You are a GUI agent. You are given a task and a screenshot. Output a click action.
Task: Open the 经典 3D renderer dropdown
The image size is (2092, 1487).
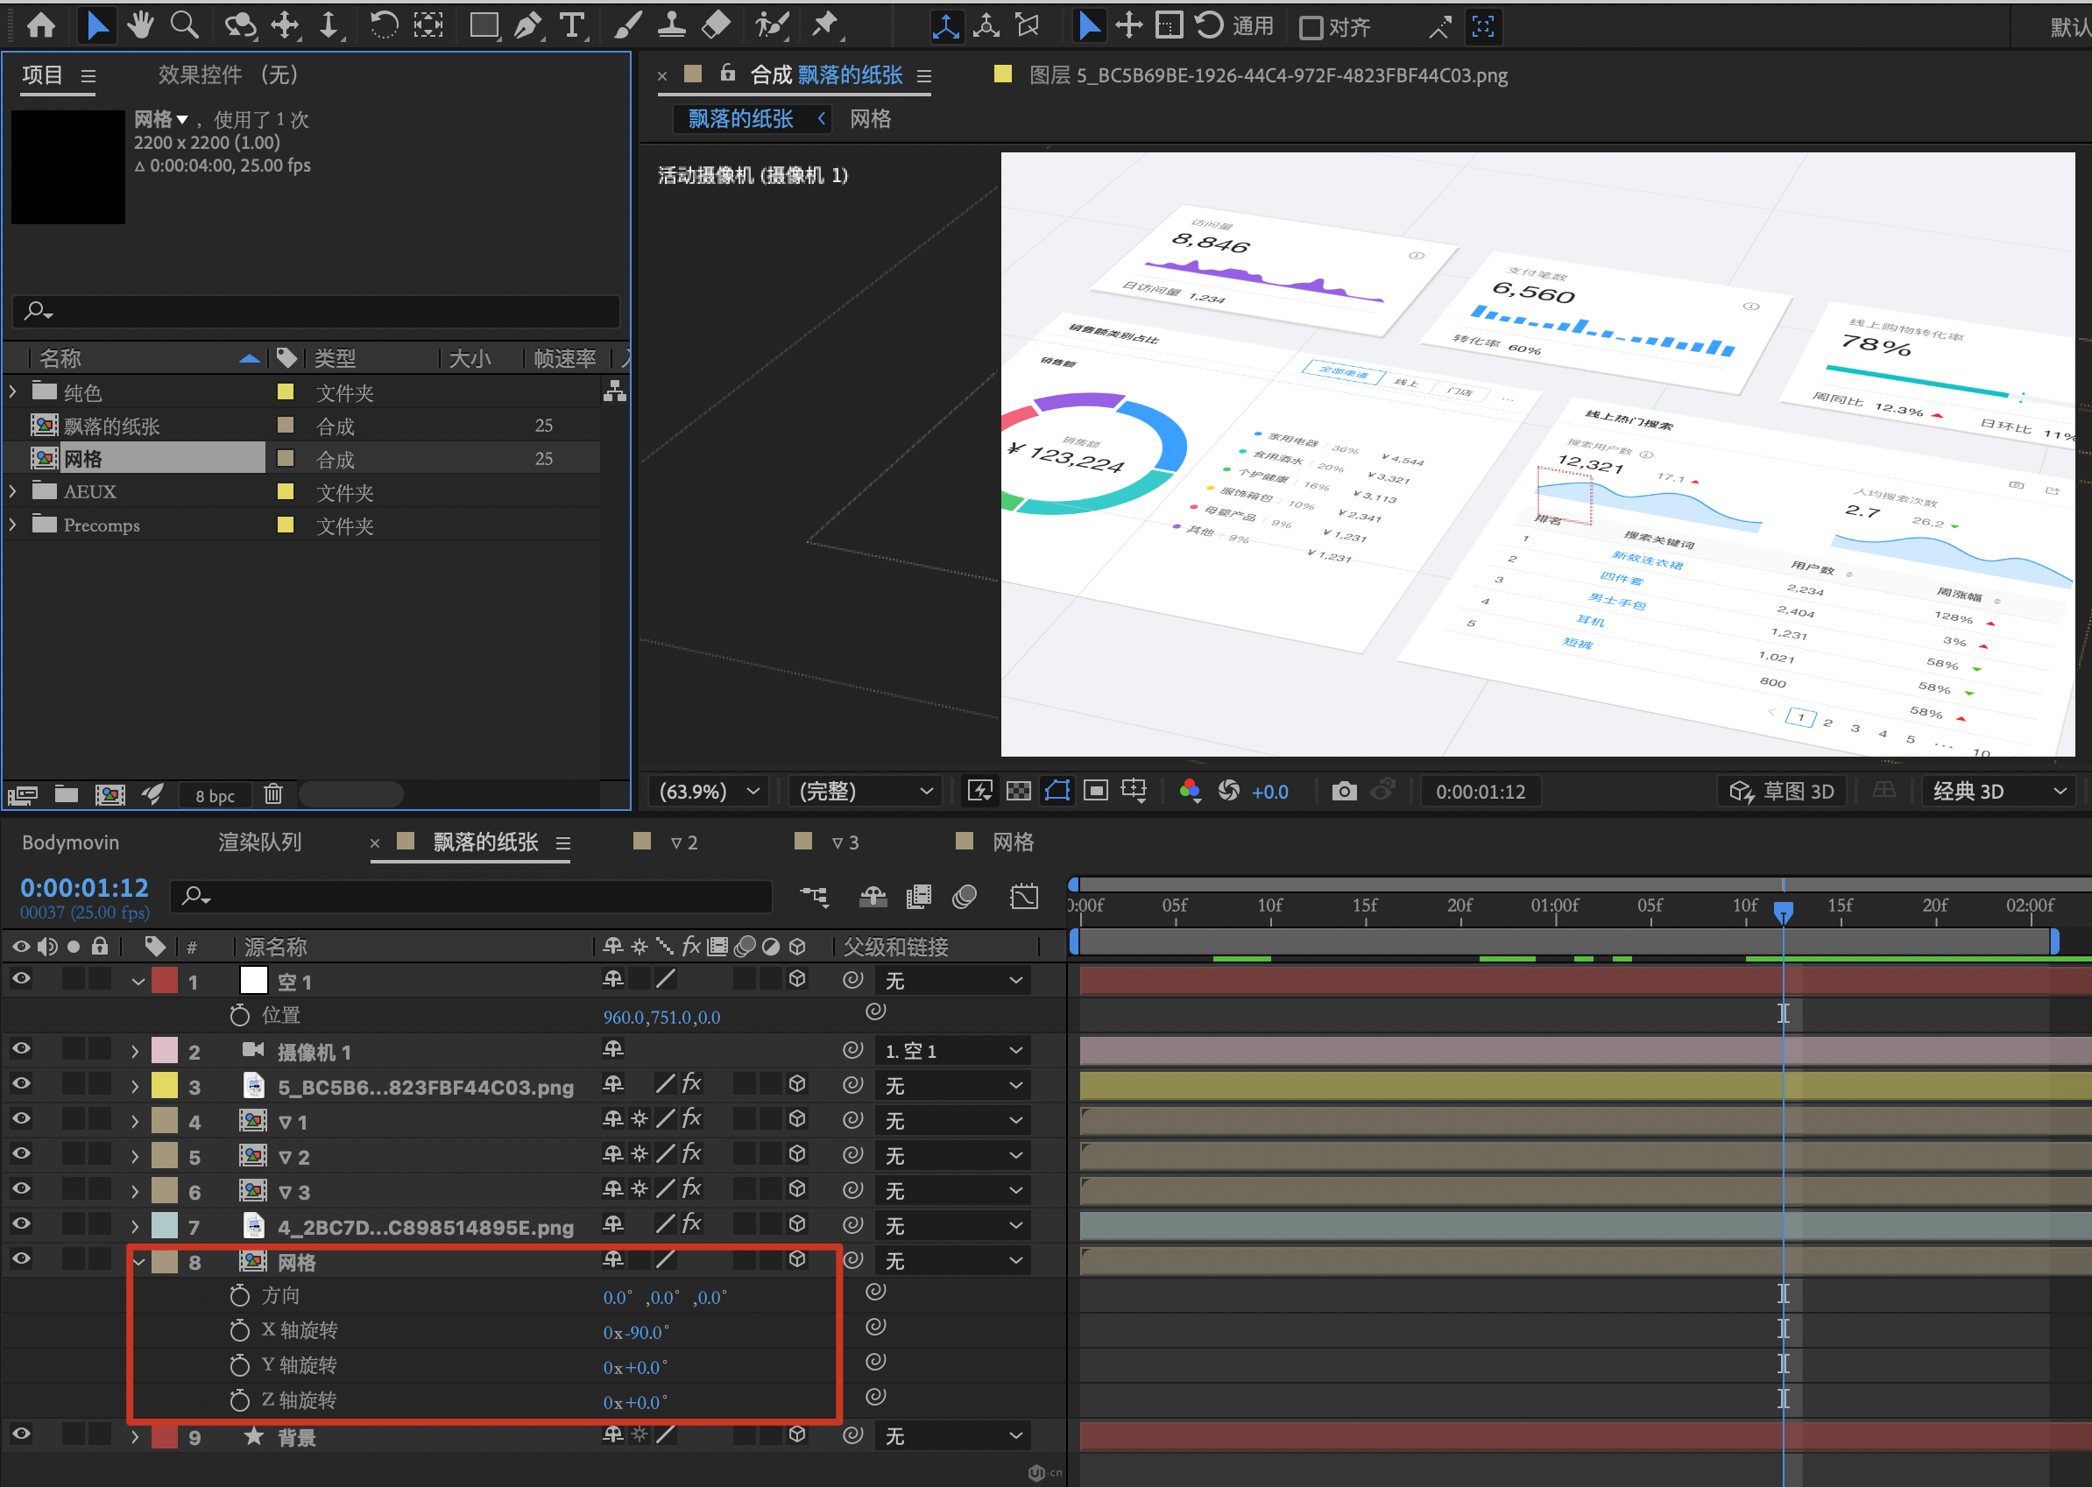pos(1998,791)
